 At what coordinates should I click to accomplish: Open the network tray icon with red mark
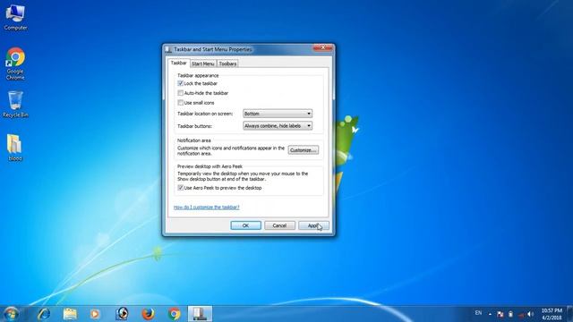tap(521, 315)
